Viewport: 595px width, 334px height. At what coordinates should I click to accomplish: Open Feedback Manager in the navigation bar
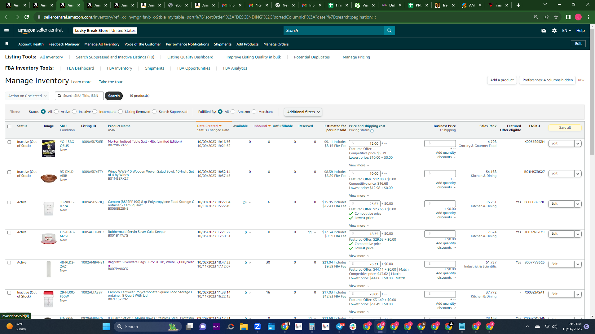coord(64,44)
